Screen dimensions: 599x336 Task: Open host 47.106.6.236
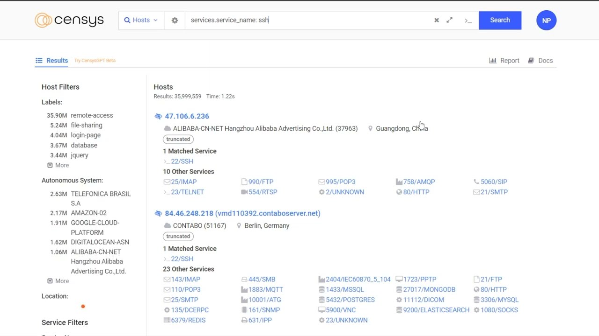(187, 116)
